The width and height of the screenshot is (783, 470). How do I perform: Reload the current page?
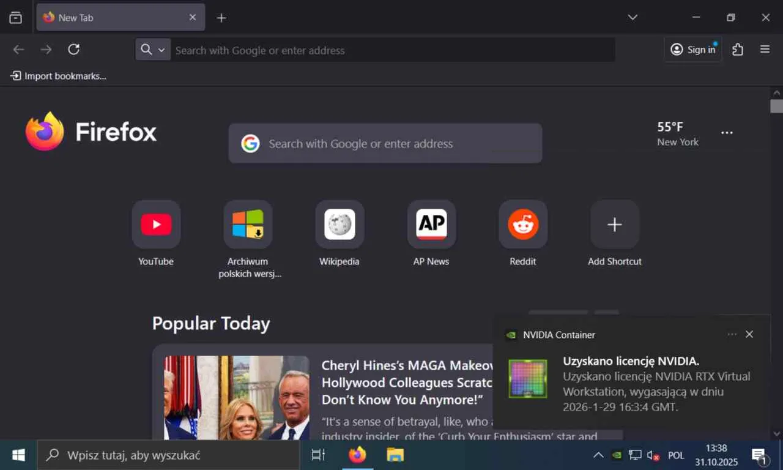(73, 50)
